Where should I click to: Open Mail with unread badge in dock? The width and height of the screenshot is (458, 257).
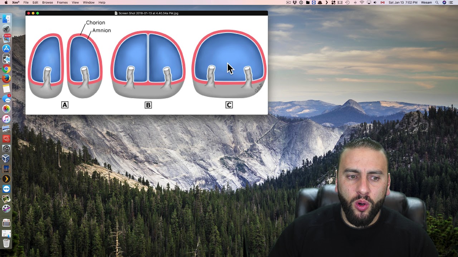pyautogui.click(x=6, y=38)
